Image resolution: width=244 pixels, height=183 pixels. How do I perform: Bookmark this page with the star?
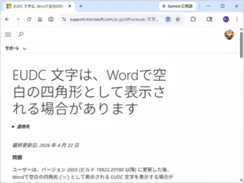(178, 19)
